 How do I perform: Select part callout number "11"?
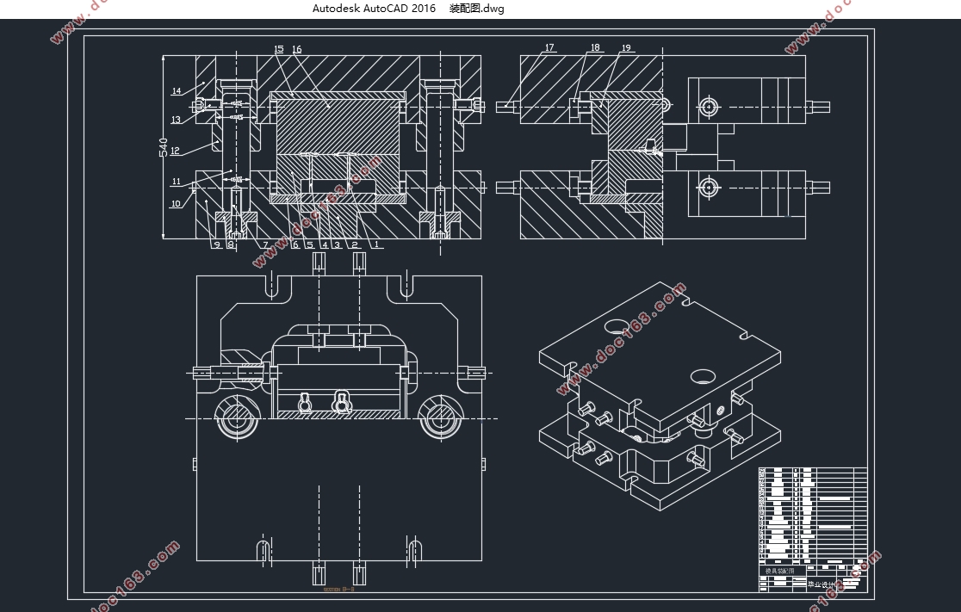point(177,182)
